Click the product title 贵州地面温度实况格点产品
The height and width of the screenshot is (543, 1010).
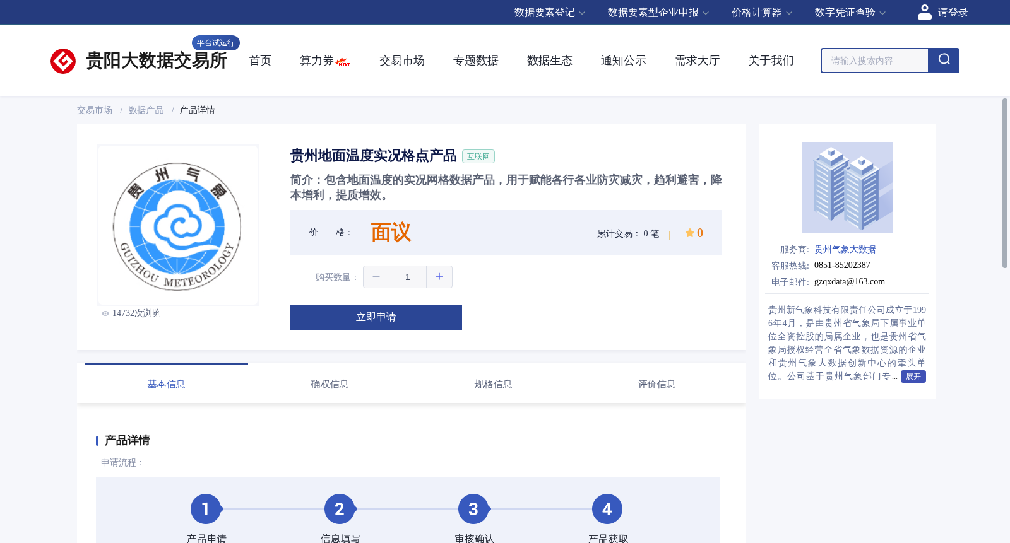click(373, 156)
